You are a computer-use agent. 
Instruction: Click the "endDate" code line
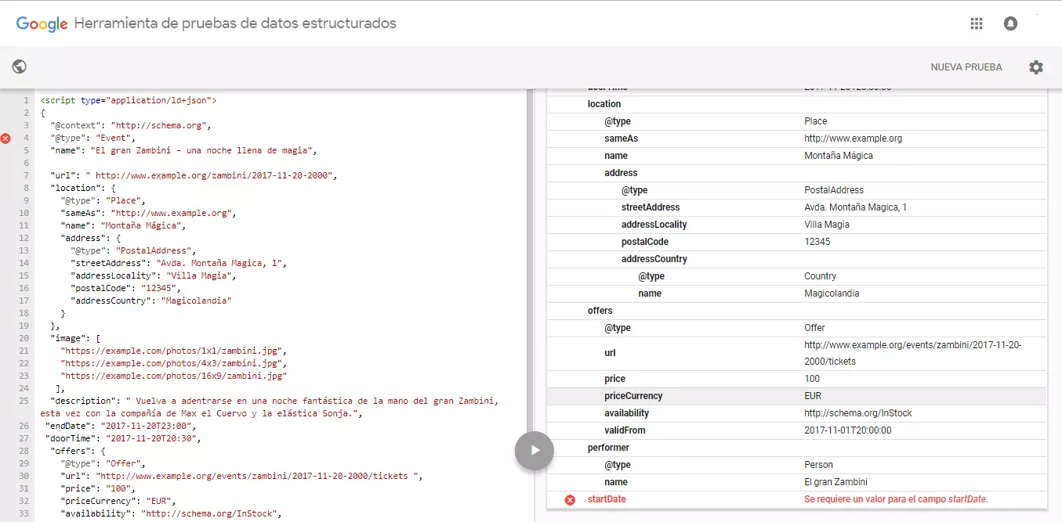tap(119, 426)
